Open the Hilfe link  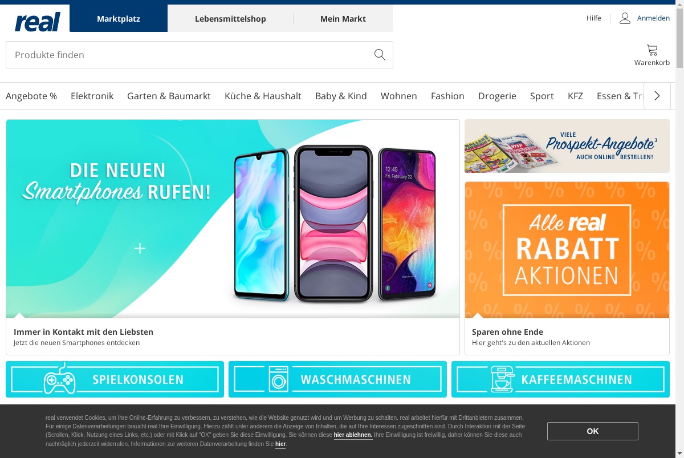pyautogui.click(x=593, y=18)
